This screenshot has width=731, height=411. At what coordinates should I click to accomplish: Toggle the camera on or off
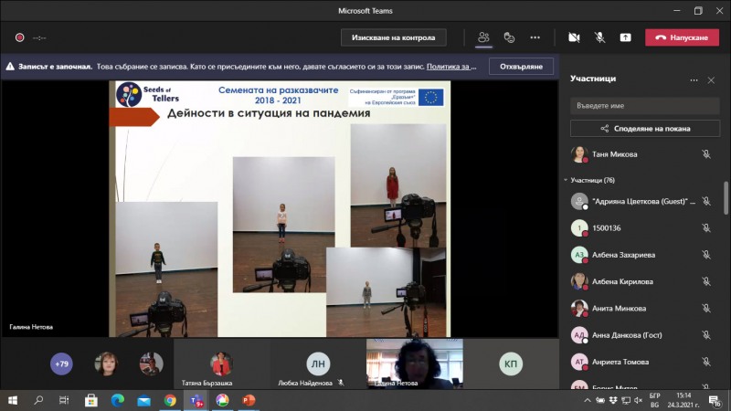click(574, 37)
